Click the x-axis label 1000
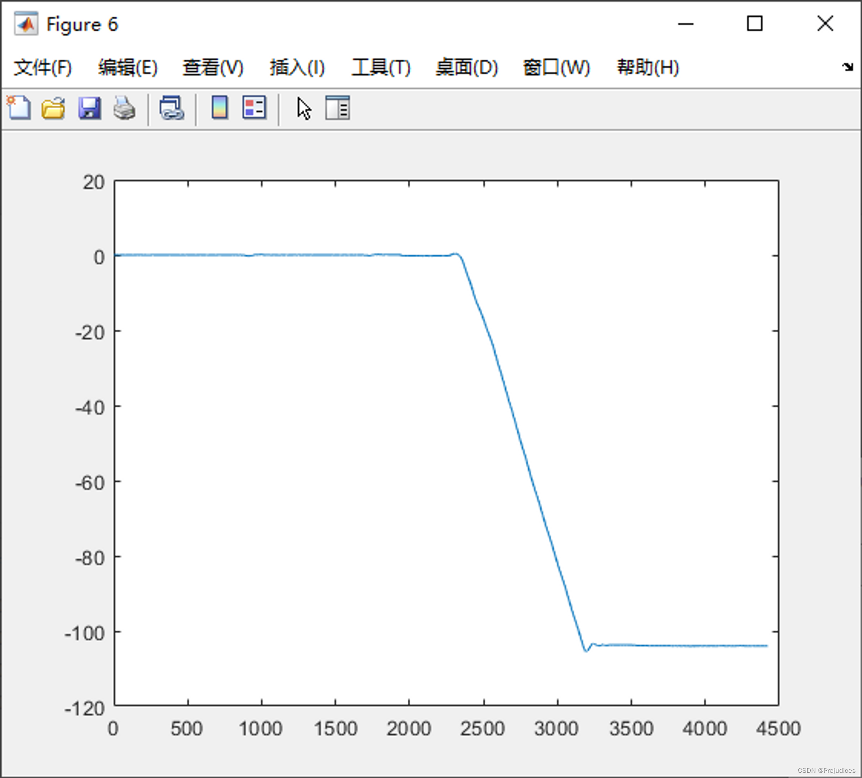The image size is (862, 778). pos(261,728)
